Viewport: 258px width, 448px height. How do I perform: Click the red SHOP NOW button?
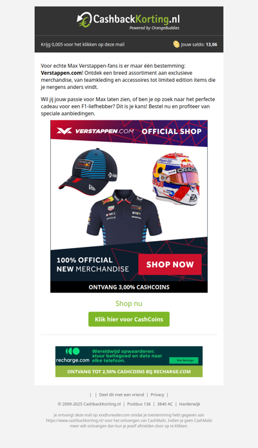pyautogui.click(x=170, y=264)
